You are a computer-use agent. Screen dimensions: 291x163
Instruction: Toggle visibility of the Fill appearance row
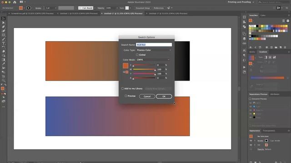251,145
